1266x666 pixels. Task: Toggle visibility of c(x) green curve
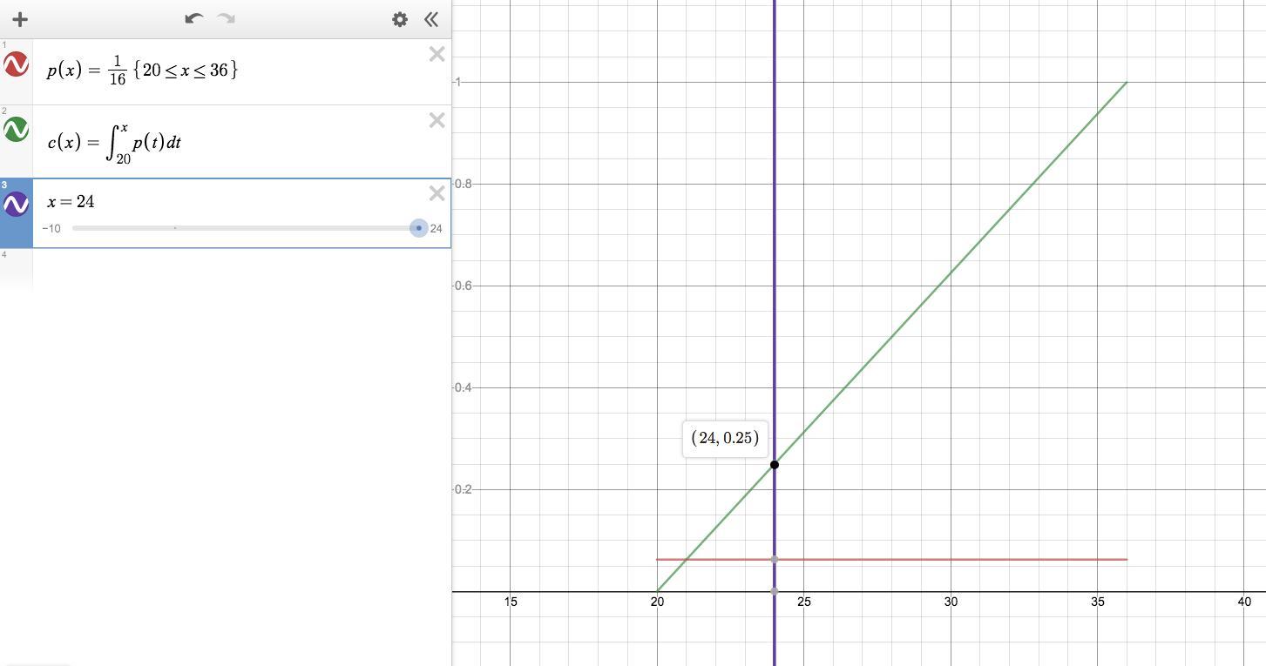(x=16, y=130)
